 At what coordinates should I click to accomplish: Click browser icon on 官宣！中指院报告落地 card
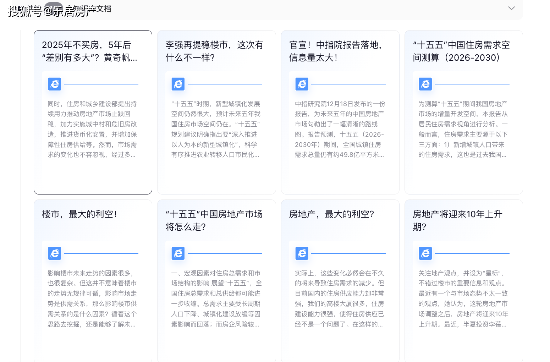coord(302,84)
